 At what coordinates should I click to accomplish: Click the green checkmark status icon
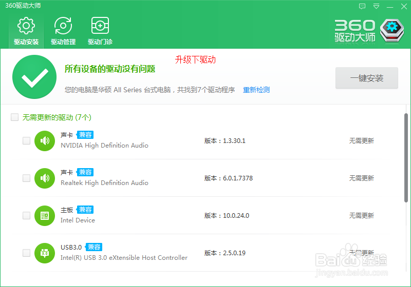(x=34, y=77)
